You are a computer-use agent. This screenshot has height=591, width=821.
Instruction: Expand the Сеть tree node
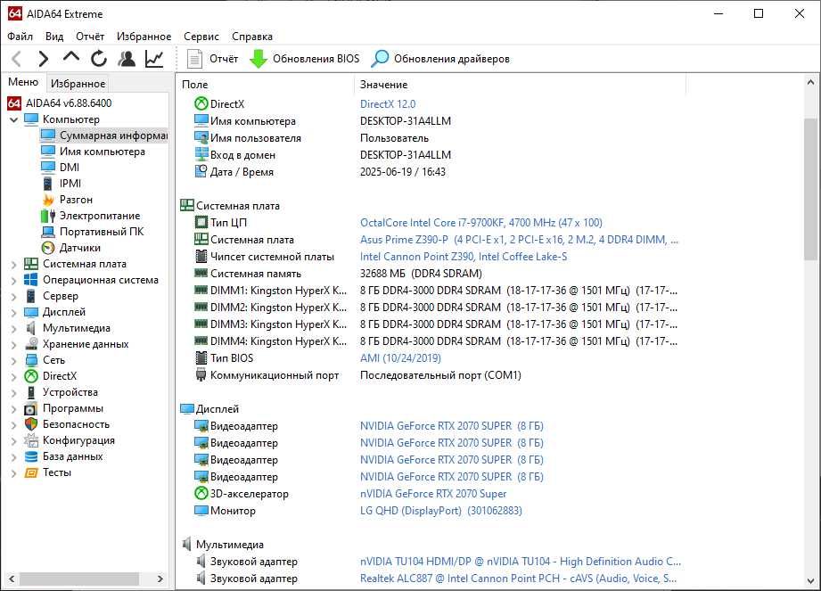[14, 361]
